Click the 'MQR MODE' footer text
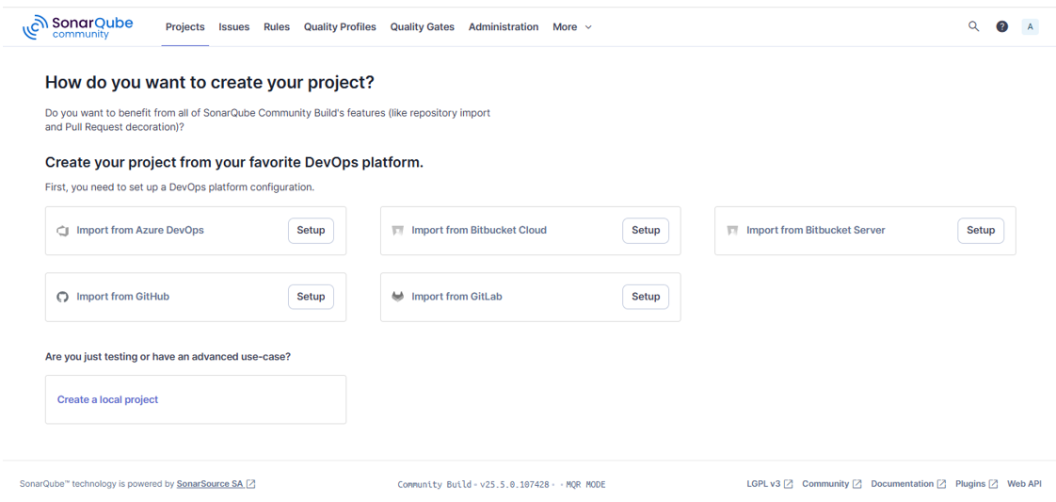1056x502 pixels. tap(585, 484)
